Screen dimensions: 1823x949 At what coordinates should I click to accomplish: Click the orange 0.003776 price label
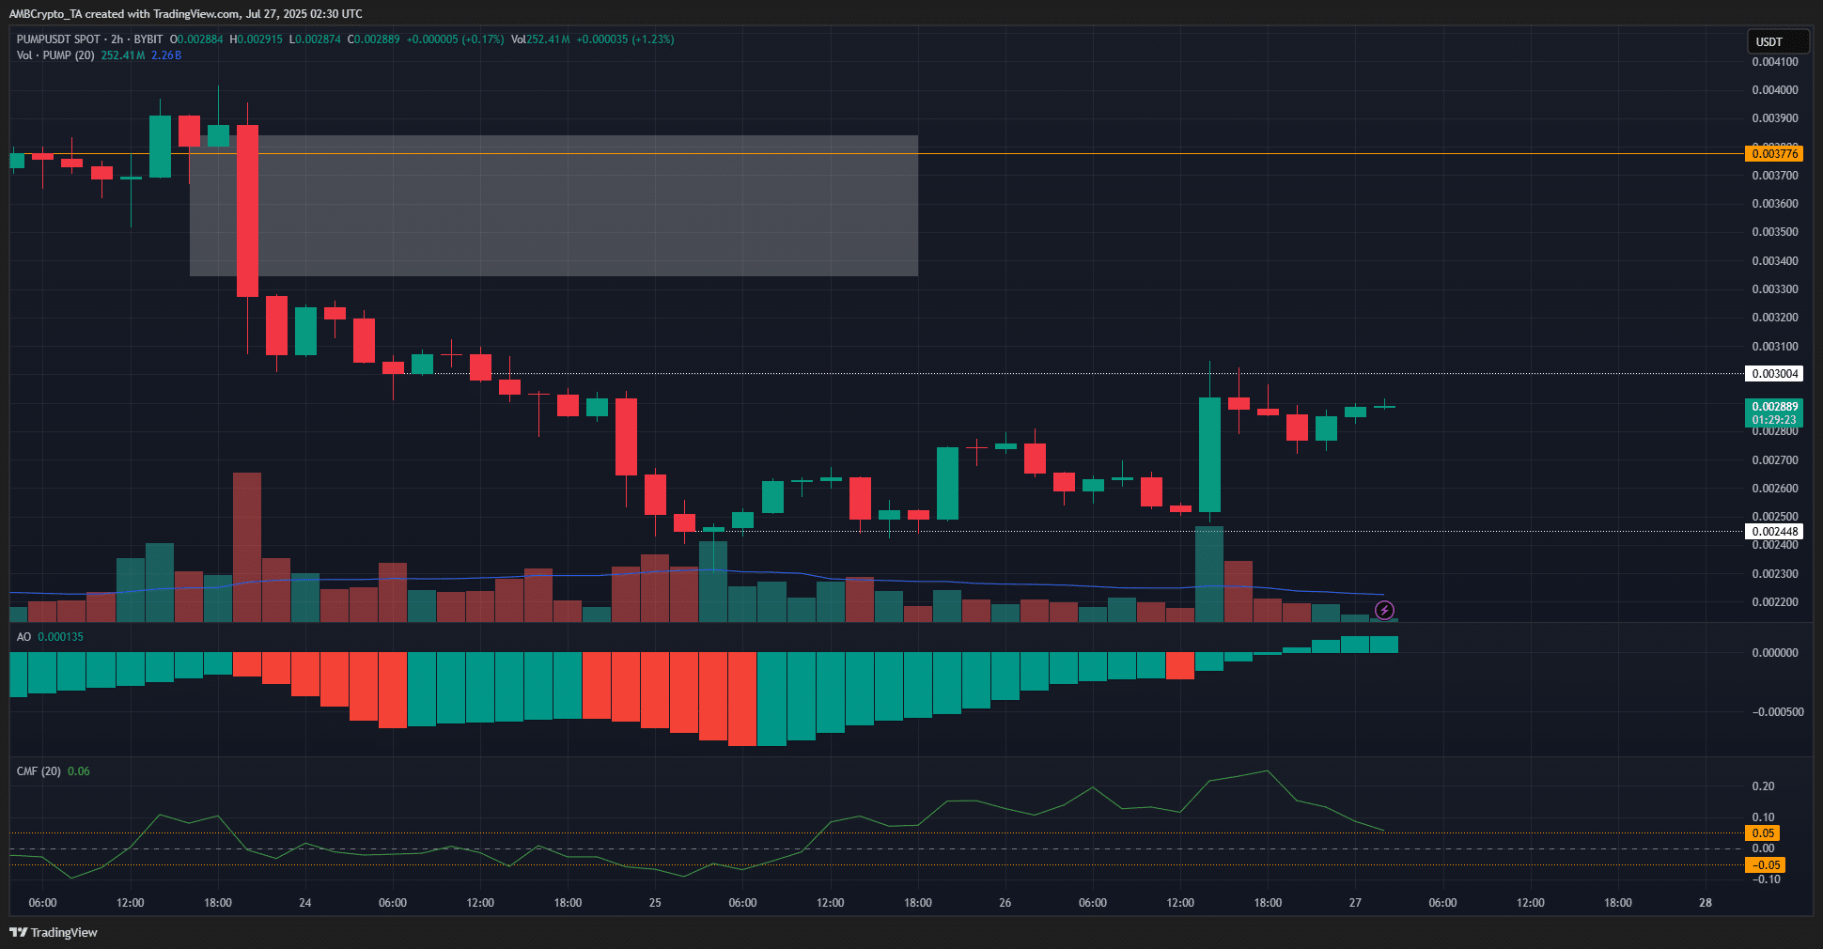point(1774,154)
